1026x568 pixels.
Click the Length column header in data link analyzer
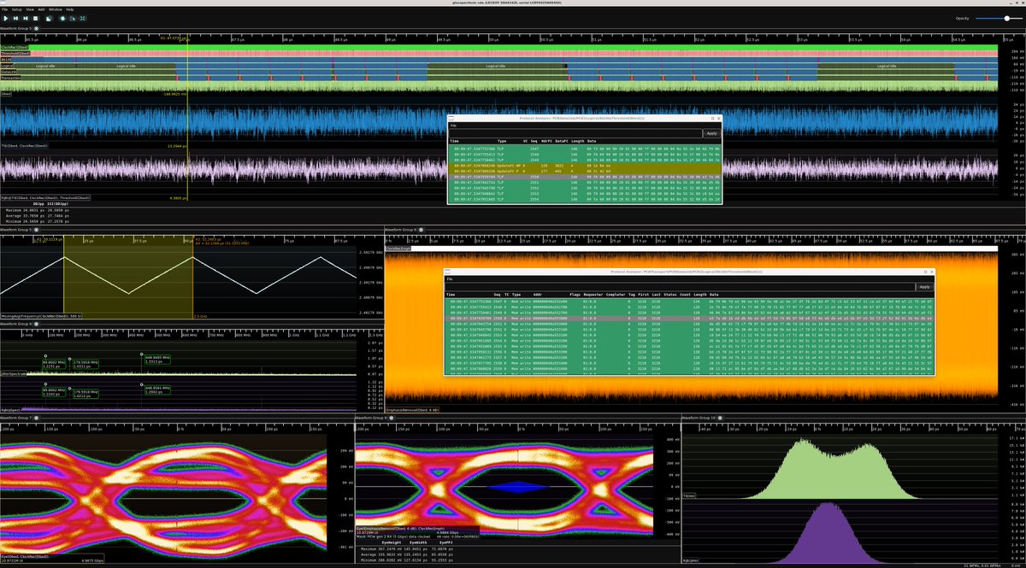[578, 141]
